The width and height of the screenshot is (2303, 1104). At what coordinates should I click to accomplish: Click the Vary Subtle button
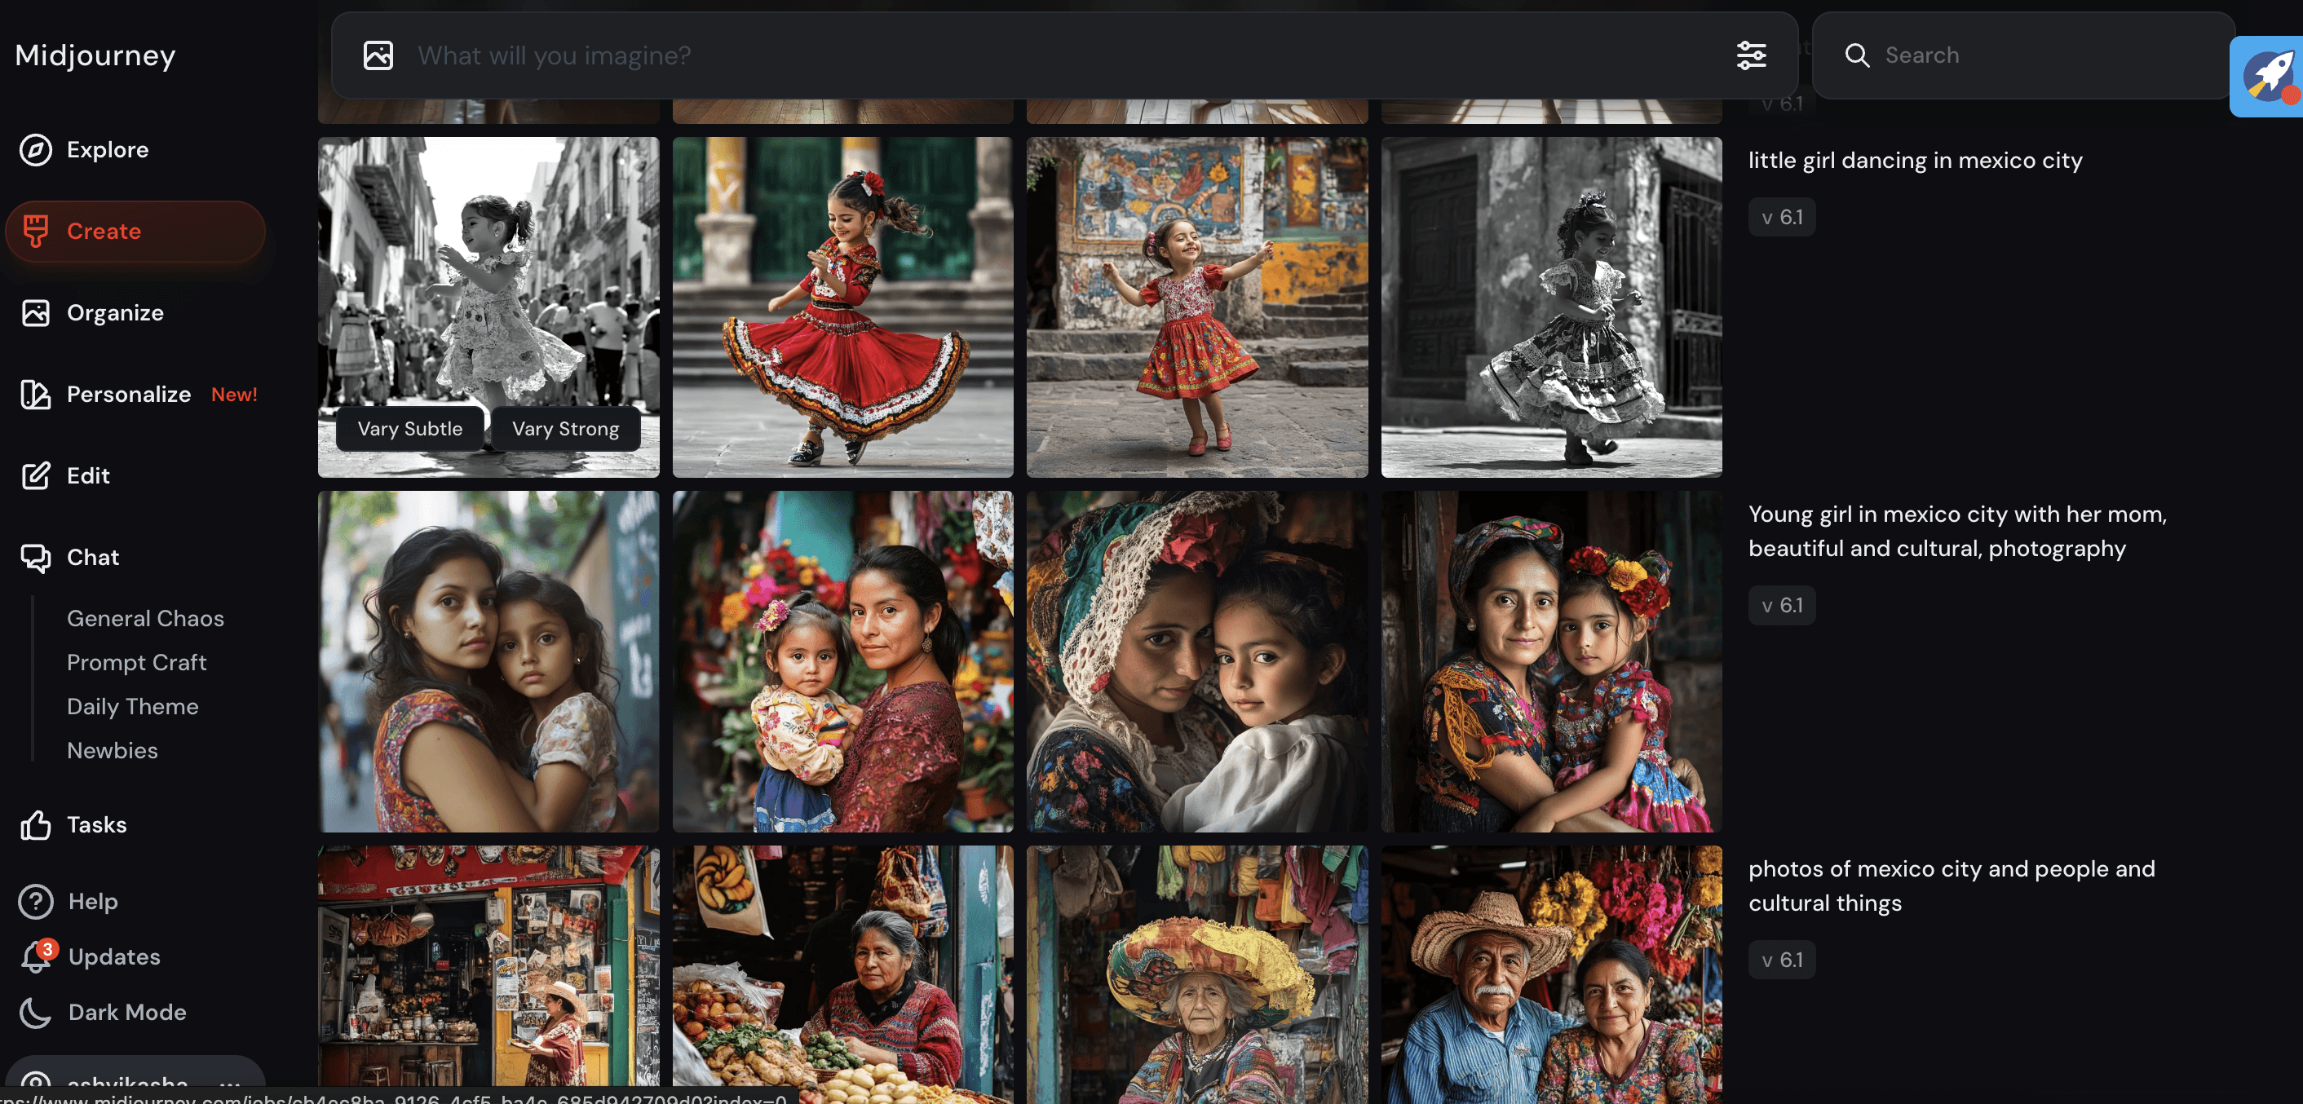(x=409, y=429)
